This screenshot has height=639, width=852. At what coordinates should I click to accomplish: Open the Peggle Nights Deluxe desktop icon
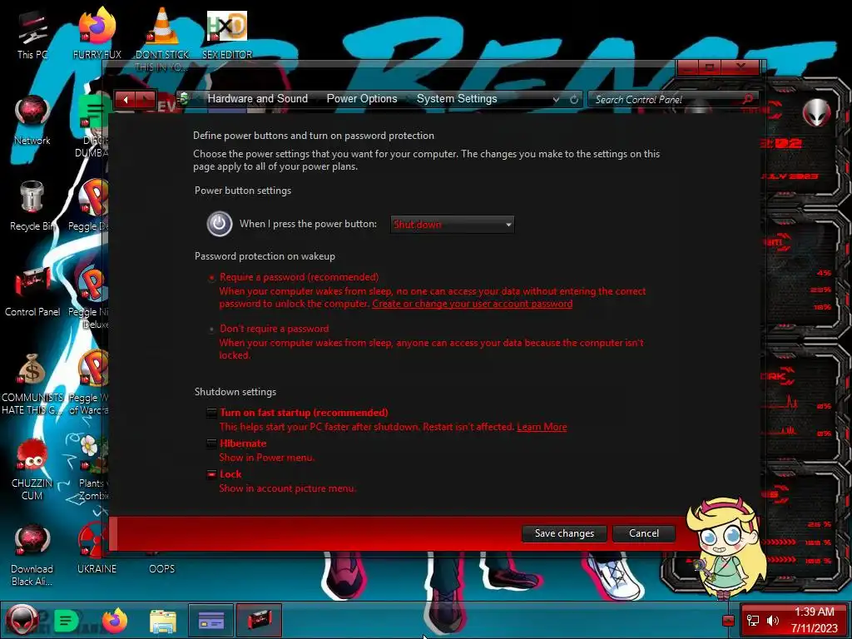click(x=90, y=297)
